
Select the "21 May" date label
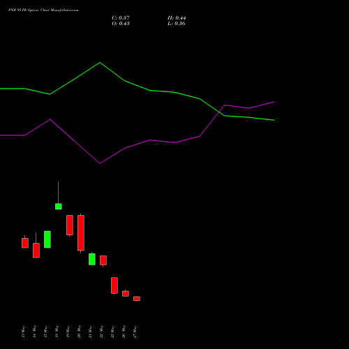click(x=90, y=332)
